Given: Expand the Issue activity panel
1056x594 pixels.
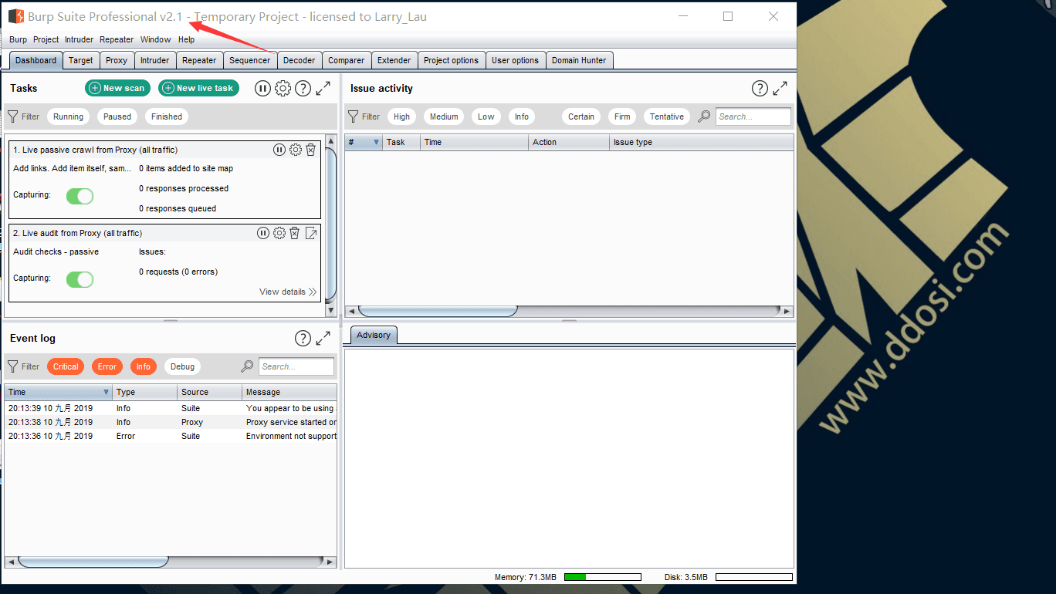Looking at the screenshot, I should point(780,89).
